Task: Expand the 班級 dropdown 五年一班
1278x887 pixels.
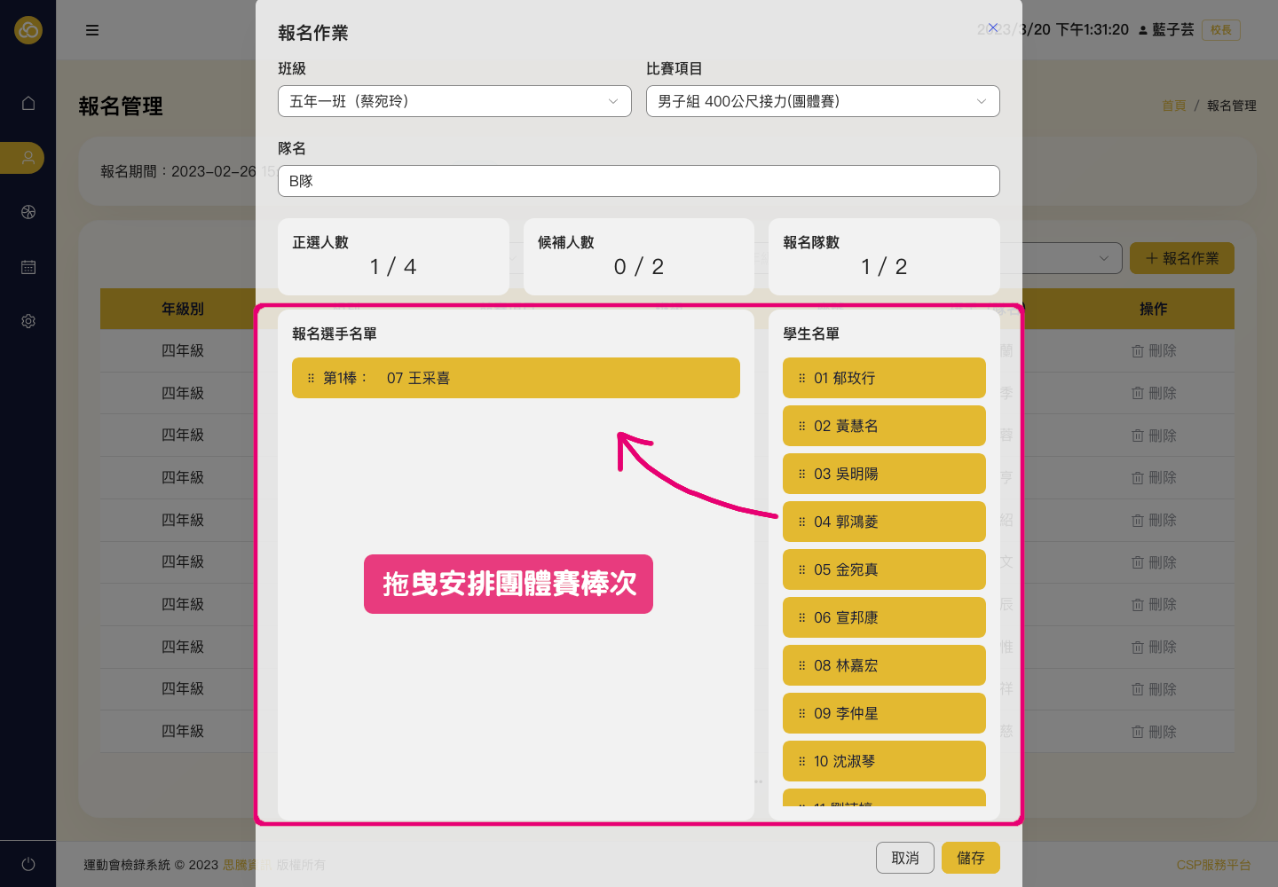Action: 454,101
